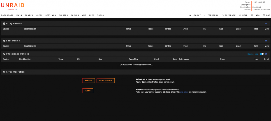Click the Array Devices list view icon
271x121 pixels.
pyautogui.click(x=266, y=24)
